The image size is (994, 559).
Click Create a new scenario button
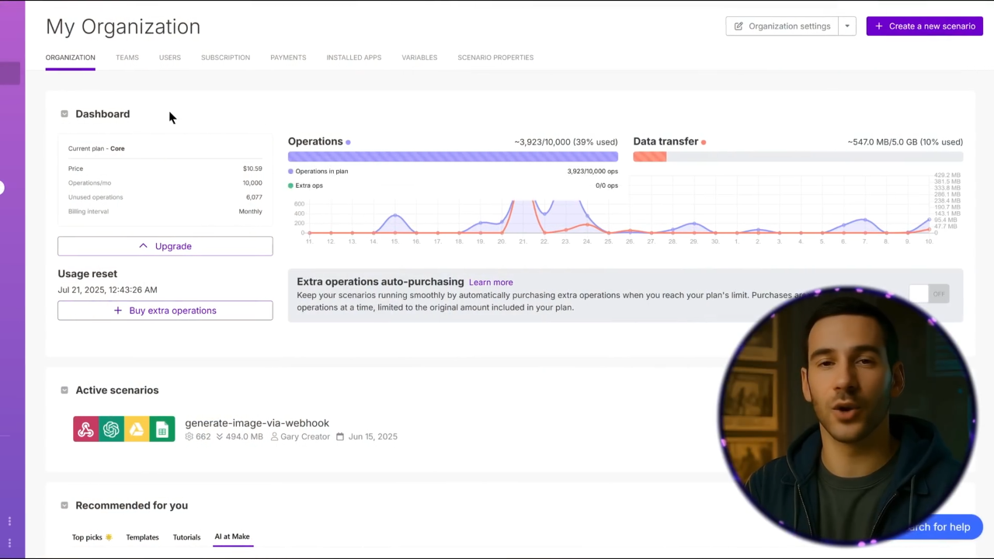(x=925, y=26)
